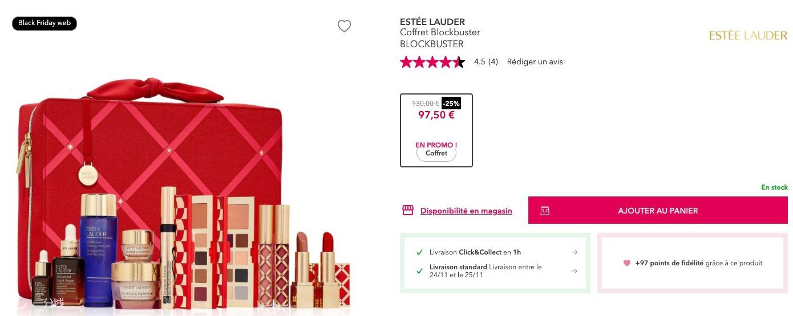Click AJOUTER AU PANIER button
Image resolution: width=793 pixels, height=316 pixels.
pos(658,211)
